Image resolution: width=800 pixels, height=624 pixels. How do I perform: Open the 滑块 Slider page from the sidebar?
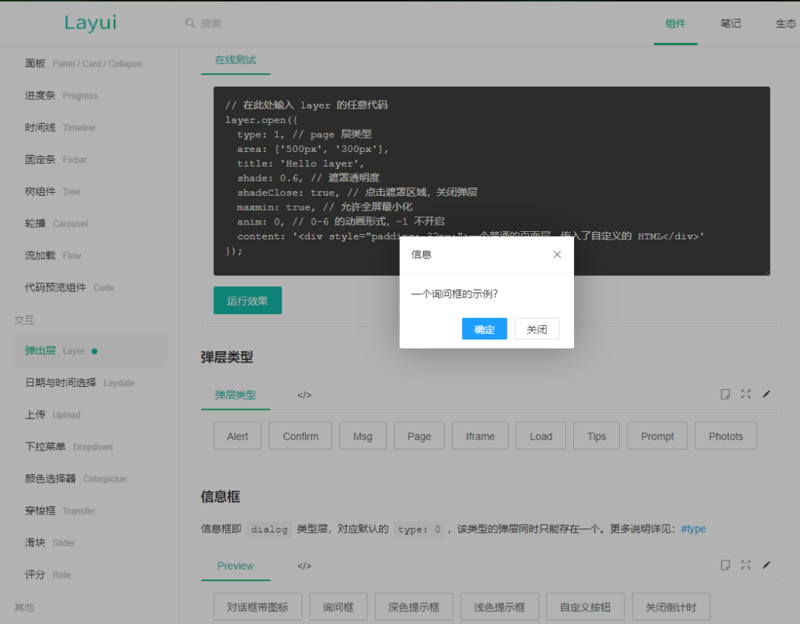coord(50,543)
